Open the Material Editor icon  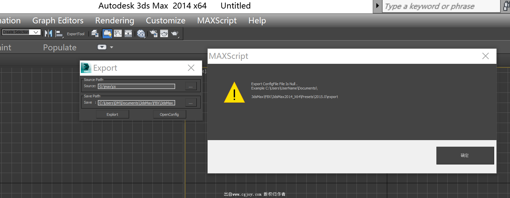(x=142, y=34)
